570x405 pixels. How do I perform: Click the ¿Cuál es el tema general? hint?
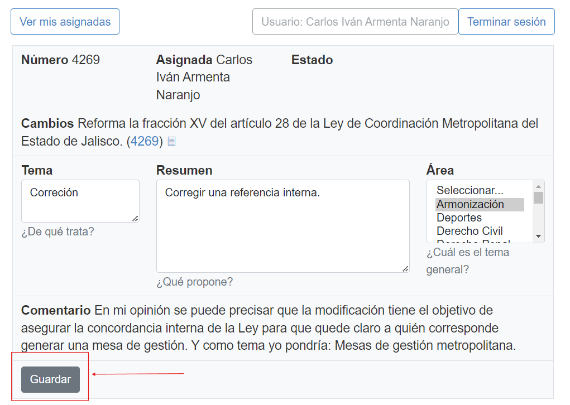click(468, 261)
